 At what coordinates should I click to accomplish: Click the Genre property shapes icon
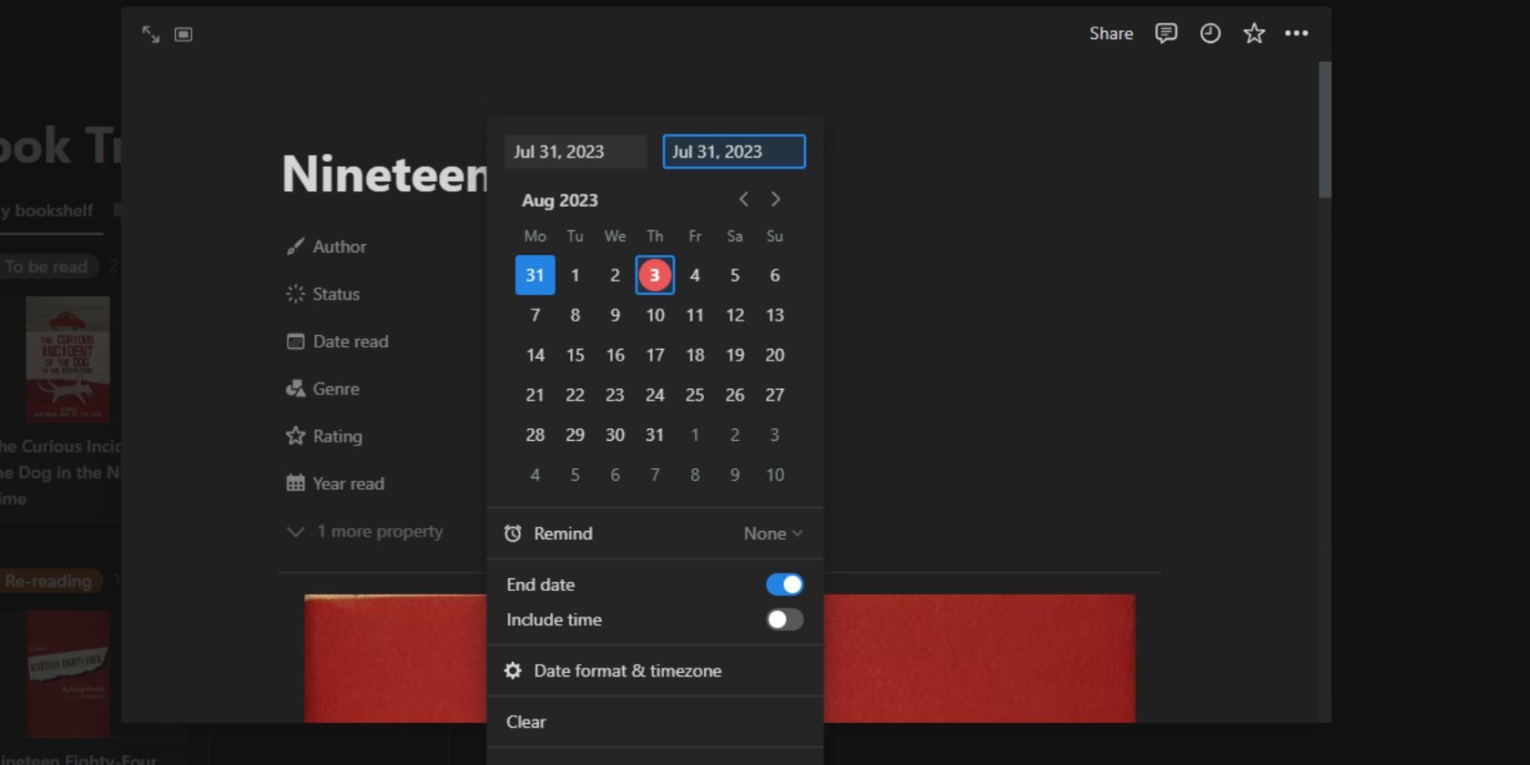(x=295, y=389)
